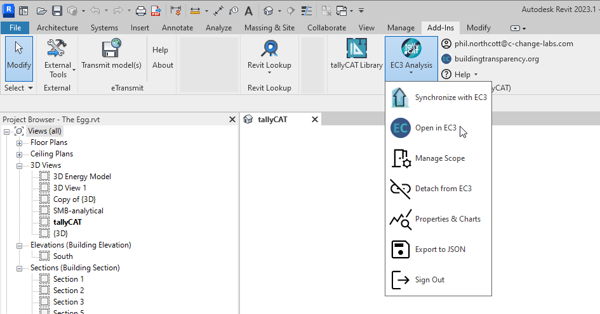Click the About button in eTransmit panel
The width and height of the screenshot is (600, 314).
tap(163, 65)
